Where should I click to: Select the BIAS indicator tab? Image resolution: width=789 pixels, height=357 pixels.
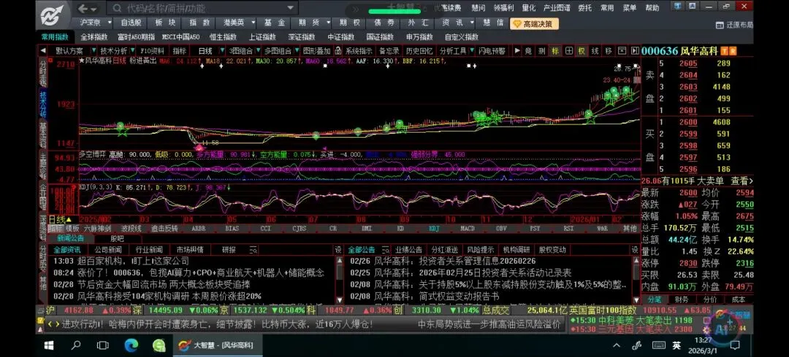tap(232, 228)
